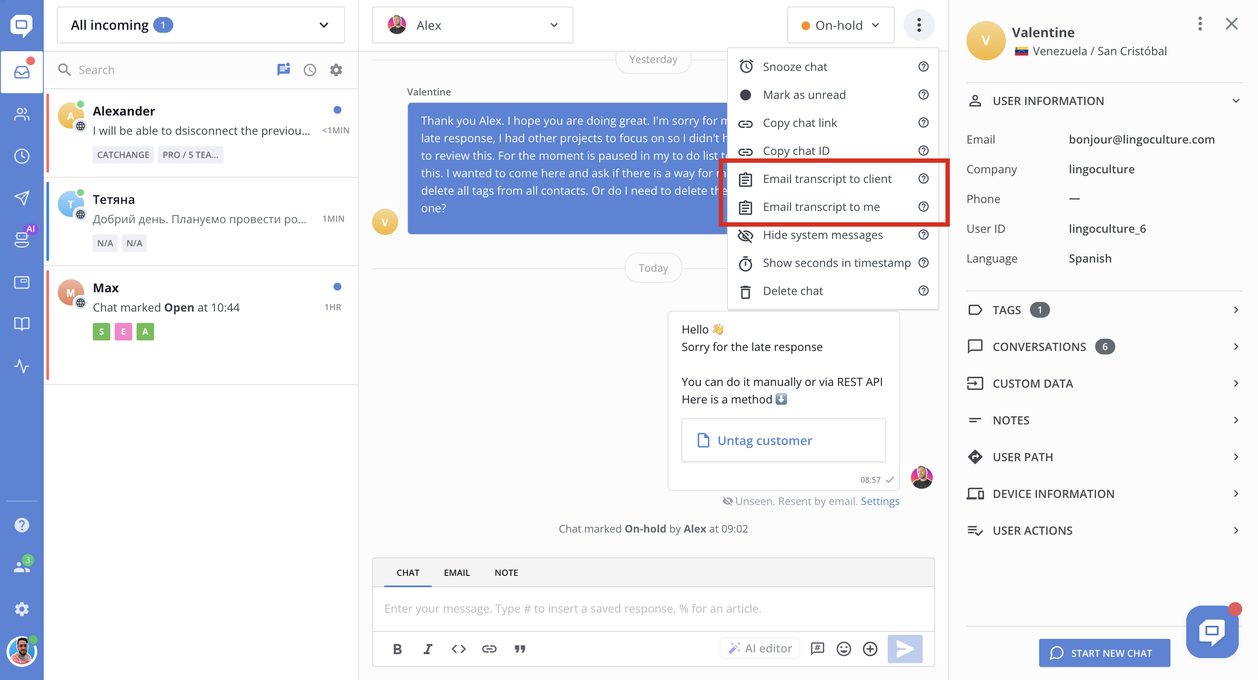Open the All incoming dropdown
Screen dimensions: 1258x680
coord(200,25)
